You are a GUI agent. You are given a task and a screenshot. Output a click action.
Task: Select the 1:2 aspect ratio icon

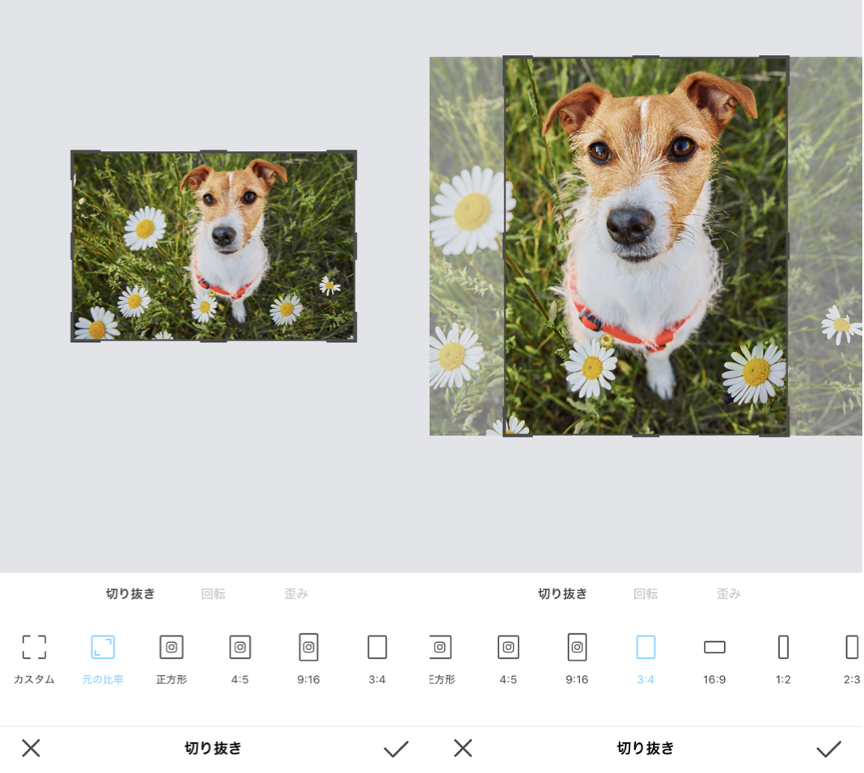point(783,648)
